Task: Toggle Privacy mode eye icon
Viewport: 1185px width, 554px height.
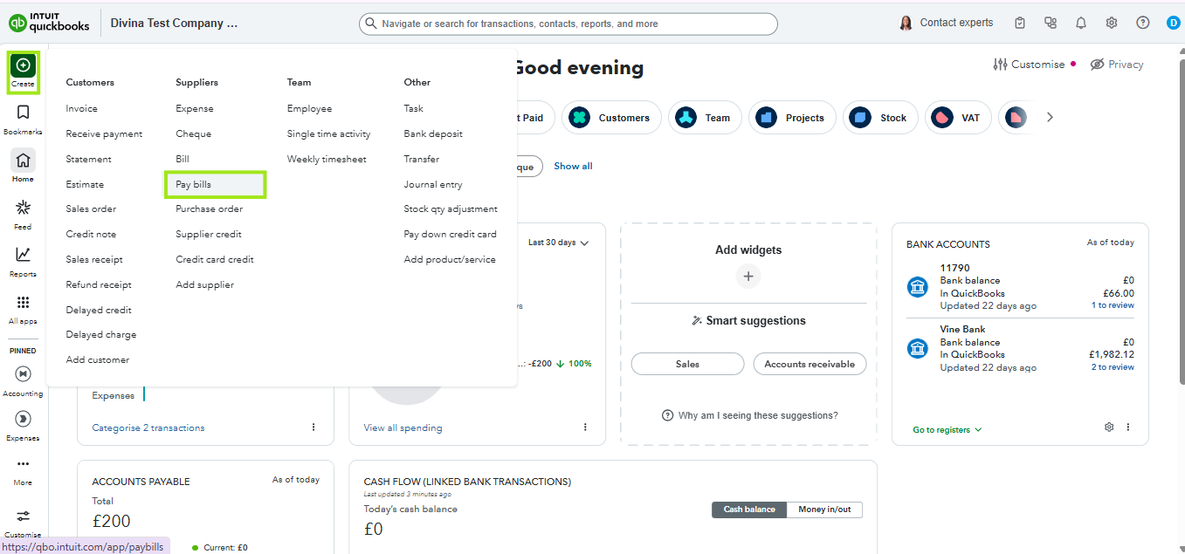Action: [x=1098, y=65]
